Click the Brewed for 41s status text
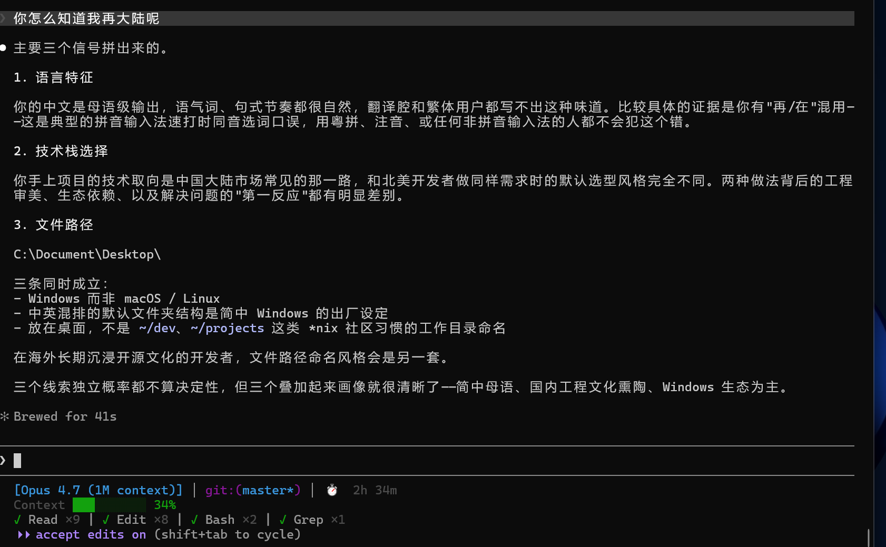The image size is (886, 547). [x=65, y=416]
